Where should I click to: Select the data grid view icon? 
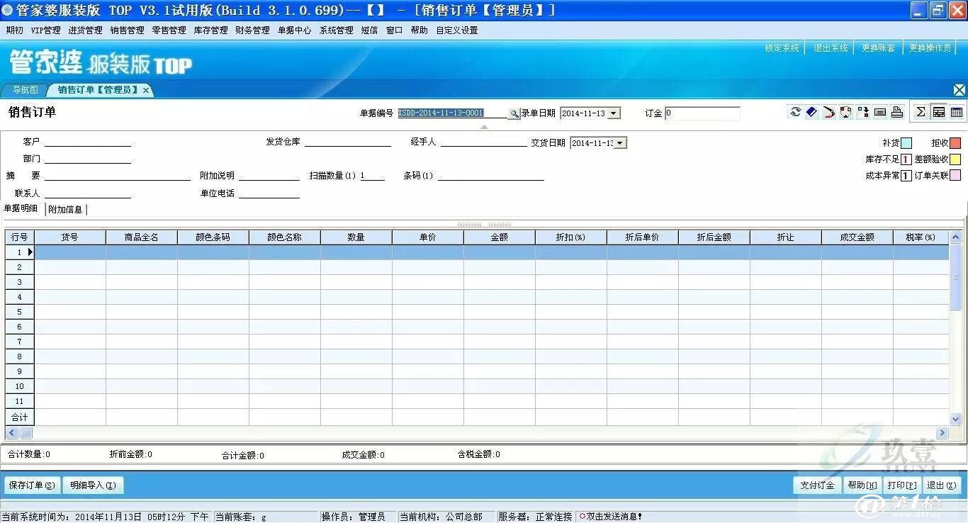point(939,111)
